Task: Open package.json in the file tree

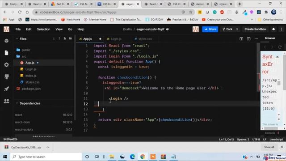Action: (31, 89)
